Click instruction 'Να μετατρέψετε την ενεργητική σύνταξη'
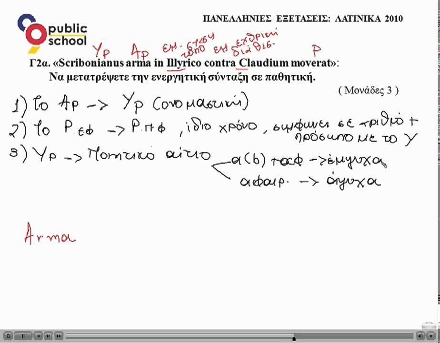Viewport: 440px width, 343px height. (149, 77)
